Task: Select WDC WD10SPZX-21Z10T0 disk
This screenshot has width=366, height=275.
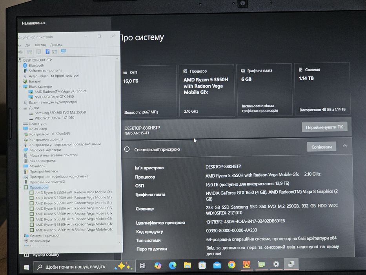Action: tap(55, 118)
